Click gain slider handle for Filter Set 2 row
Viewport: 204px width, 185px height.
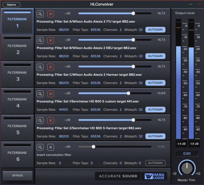(133, 120)
